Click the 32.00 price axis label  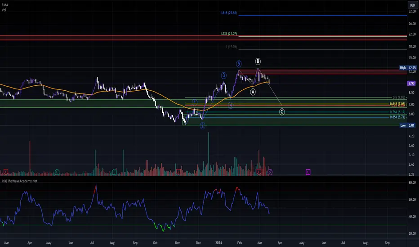click(412, 12)
